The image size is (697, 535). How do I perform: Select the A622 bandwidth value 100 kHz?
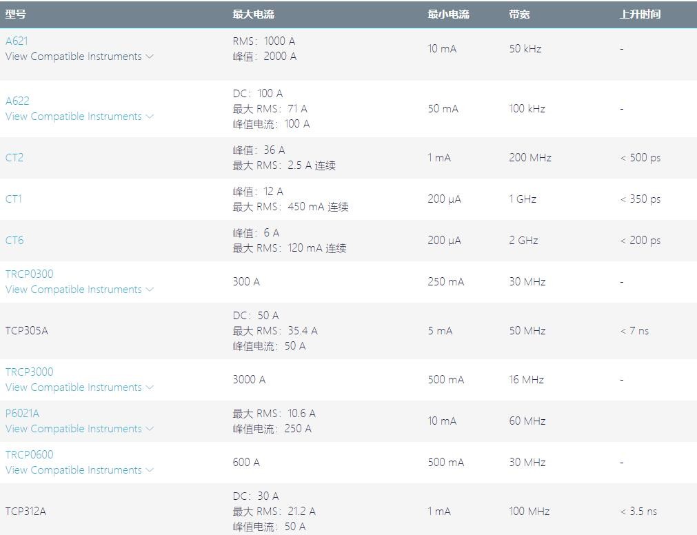tap(527, 109)
